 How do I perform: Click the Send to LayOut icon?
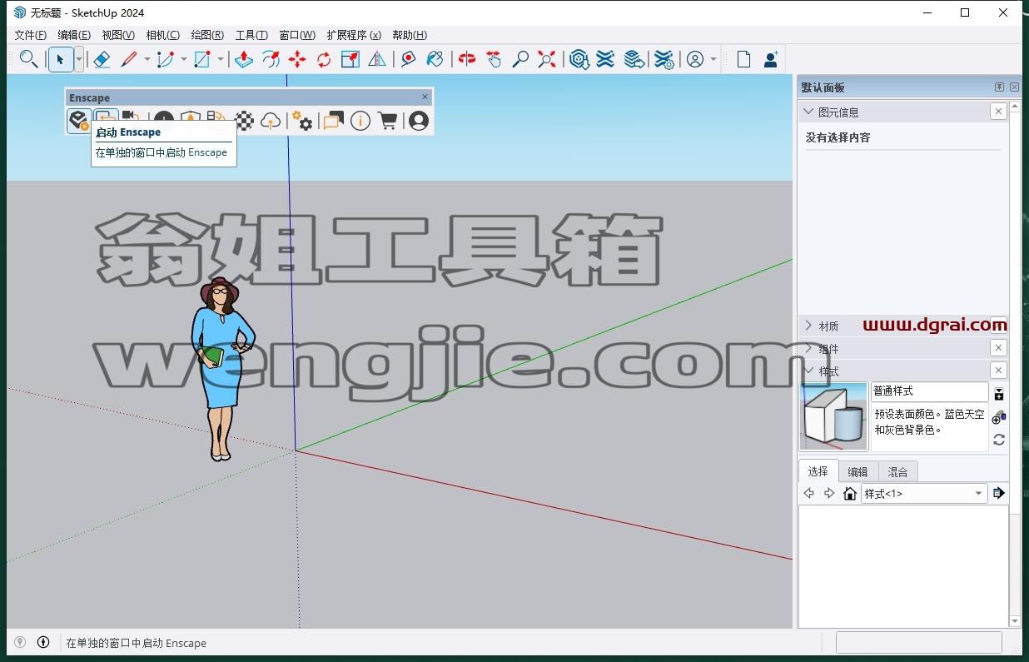[634, 59]
